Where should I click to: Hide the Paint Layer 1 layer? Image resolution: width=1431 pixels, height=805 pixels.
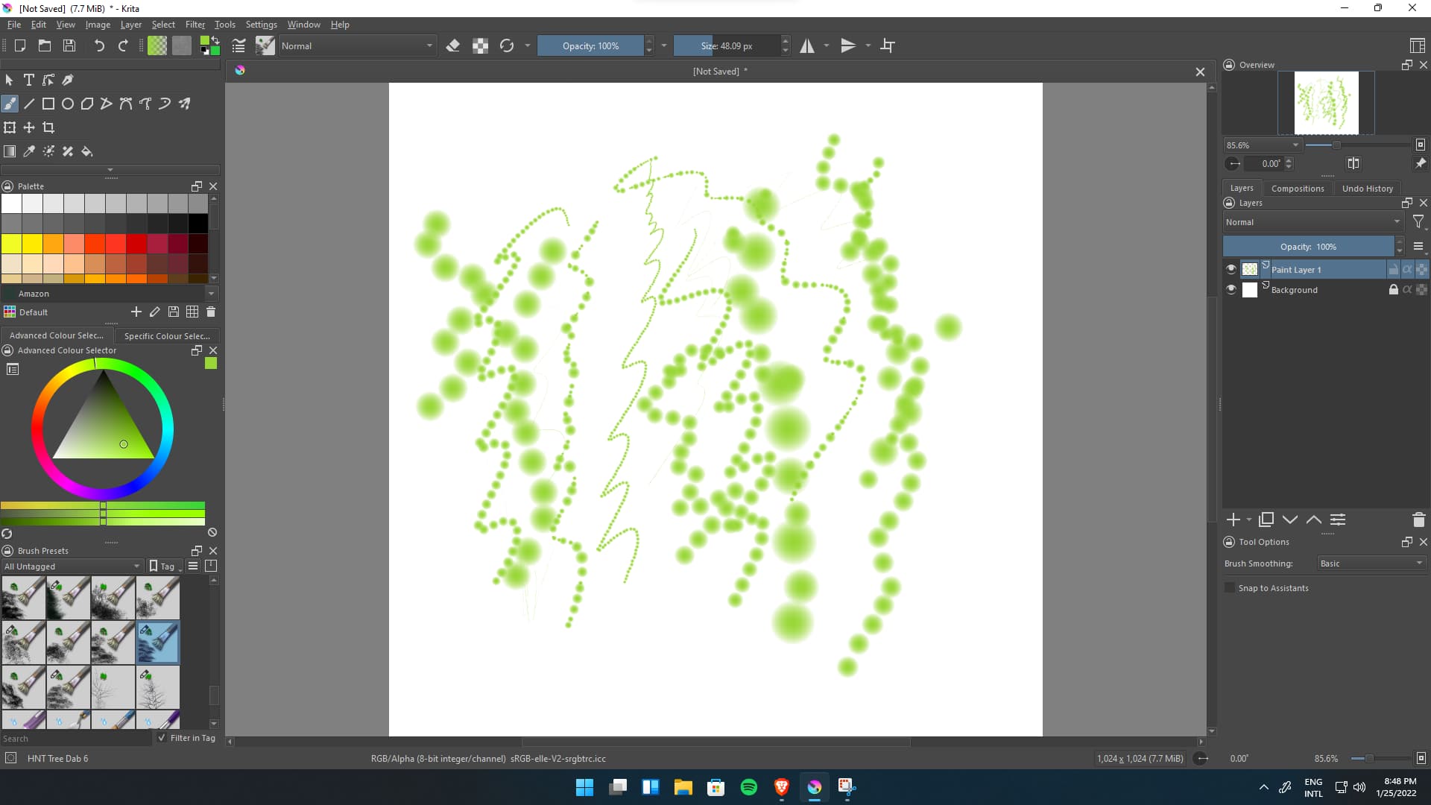coord(1231,269)
